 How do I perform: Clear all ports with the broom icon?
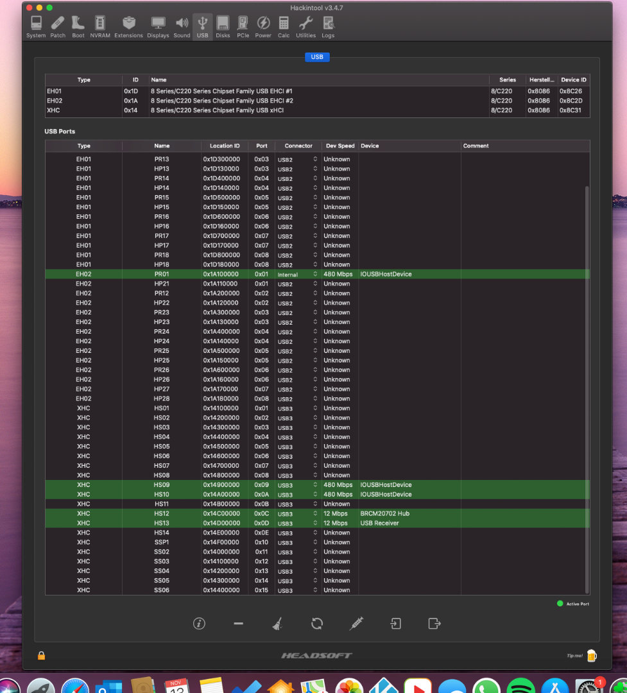pyautogui.click(x=277, y=624)
